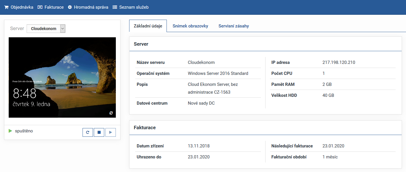Open the Server selector showing Cloudekonom
Viewport: 406px width, 172px height.
pyautogui.click(x=43, y=29)
